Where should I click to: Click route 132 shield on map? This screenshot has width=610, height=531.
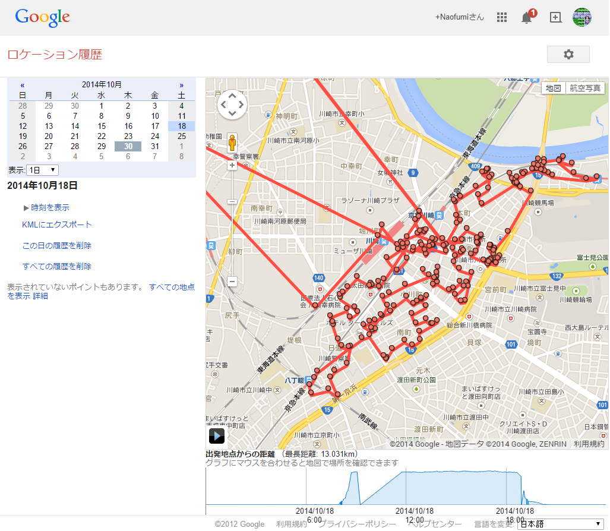point(557,276)
